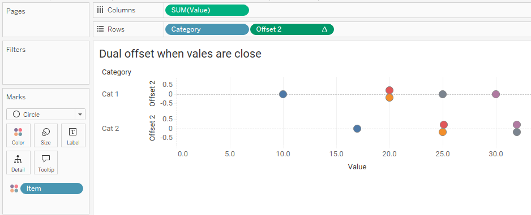Open the Size mark card
The image size is (531, 215).
46,135
